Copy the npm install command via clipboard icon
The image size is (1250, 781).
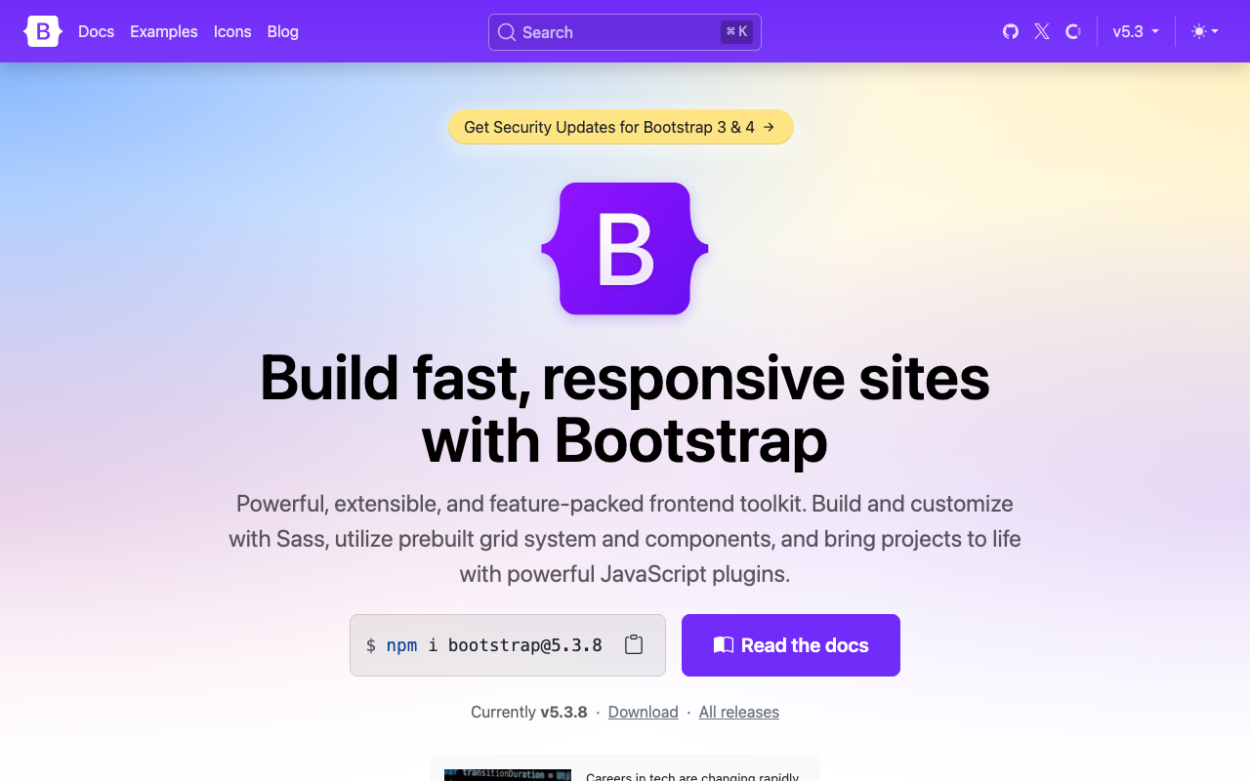click(633, 644)
